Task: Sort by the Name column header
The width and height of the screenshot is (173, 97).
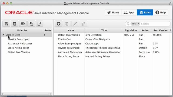Action: 71,30
